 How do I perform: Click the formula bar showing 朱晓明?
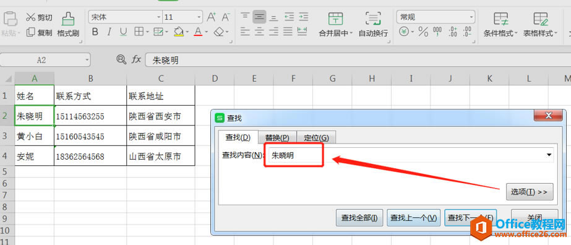point(358,60)
